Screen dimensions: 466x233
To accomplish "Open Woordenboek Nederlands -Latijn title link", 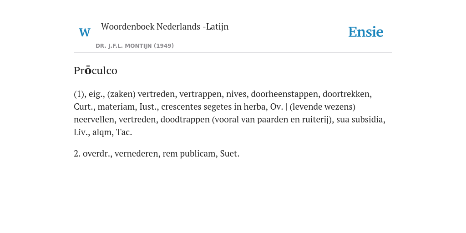I will (165, 26).
